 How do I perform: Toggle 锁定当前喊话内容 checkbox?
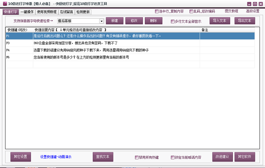173,157
